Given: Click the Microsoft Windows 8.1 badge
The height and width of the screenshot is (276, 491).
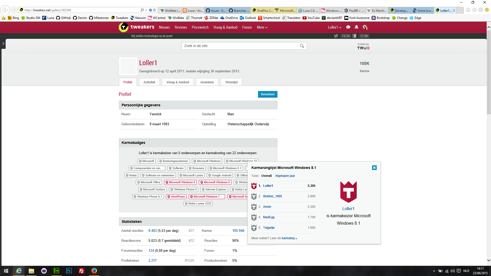Looking at the screenshot, I should point(225,168).
